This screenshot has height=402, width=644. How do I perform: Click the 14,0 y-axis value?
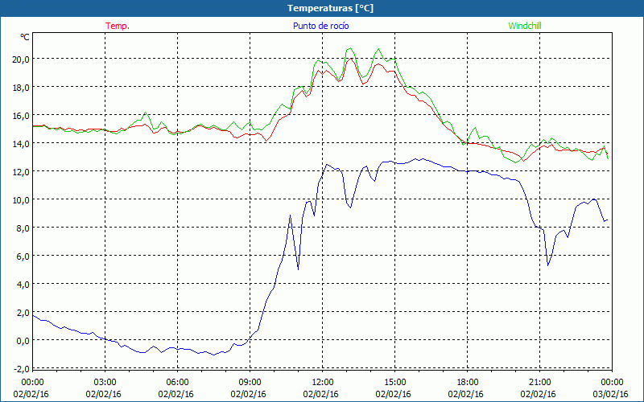pyautogui.click(x=22, y=144)
